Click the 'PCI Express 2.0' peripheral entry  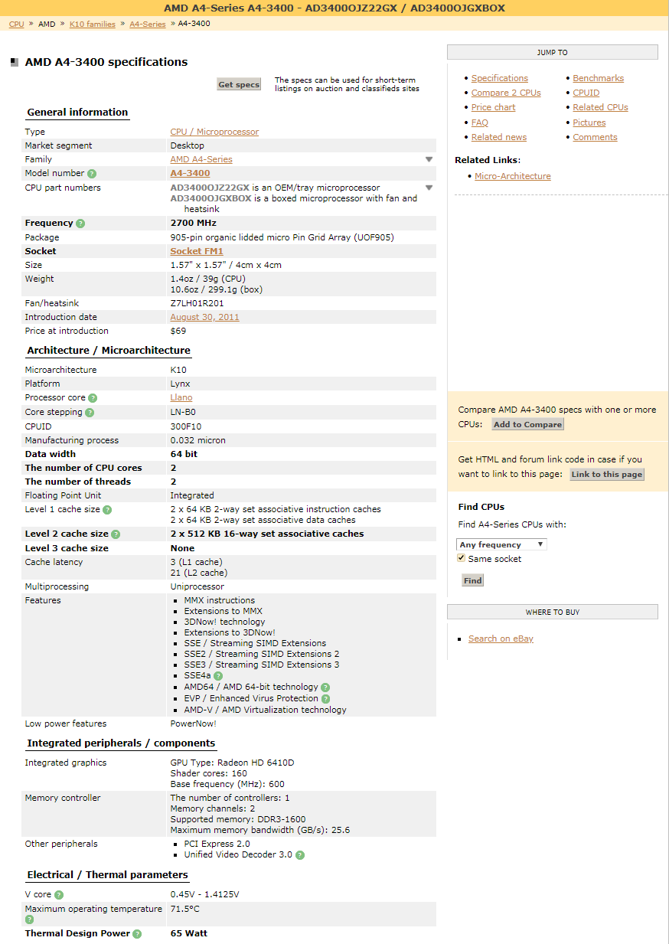[217, 844]
